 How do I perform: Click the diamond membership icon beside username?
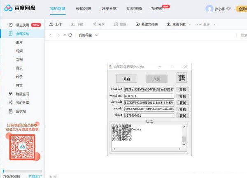(x=228, y=9)
